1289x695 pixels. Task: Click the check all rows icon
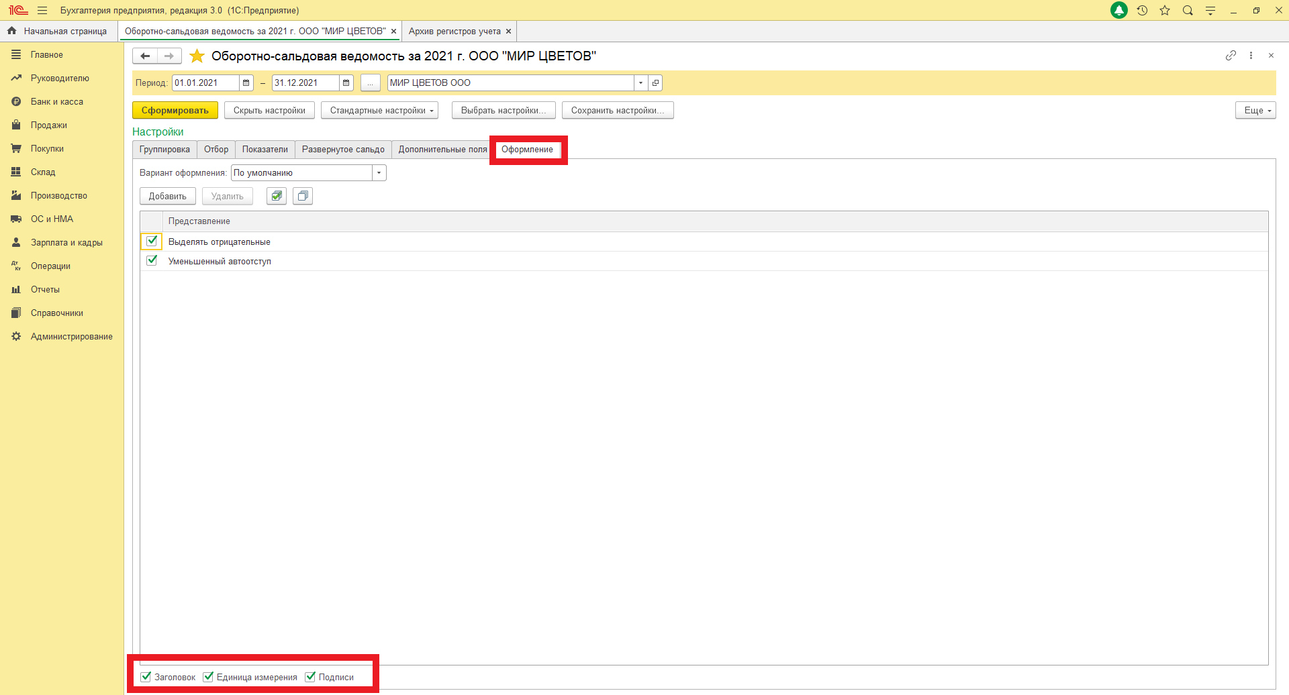(277, 197)
